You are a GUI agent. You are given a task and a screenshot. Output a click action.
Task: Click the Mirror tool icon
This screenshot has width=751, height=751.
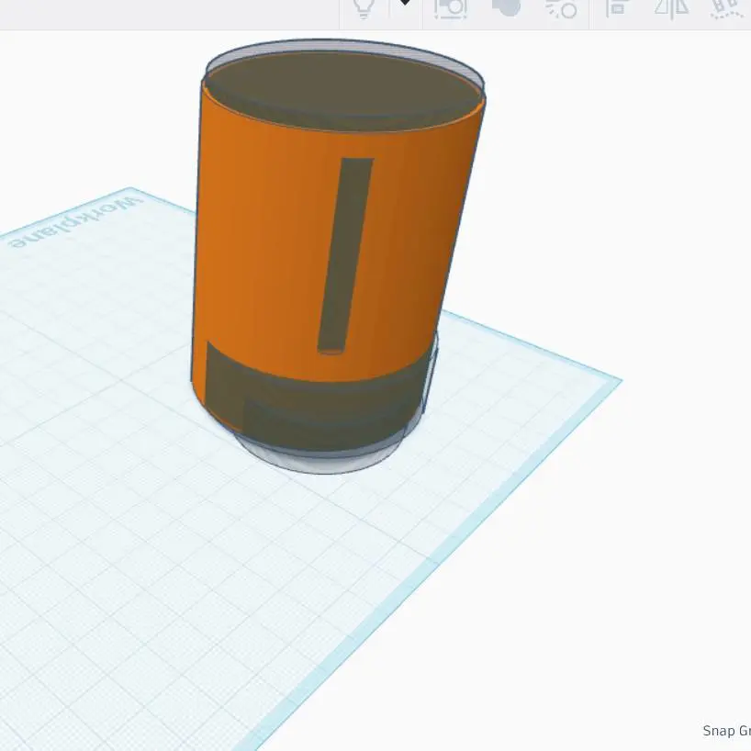pos(671,8)
